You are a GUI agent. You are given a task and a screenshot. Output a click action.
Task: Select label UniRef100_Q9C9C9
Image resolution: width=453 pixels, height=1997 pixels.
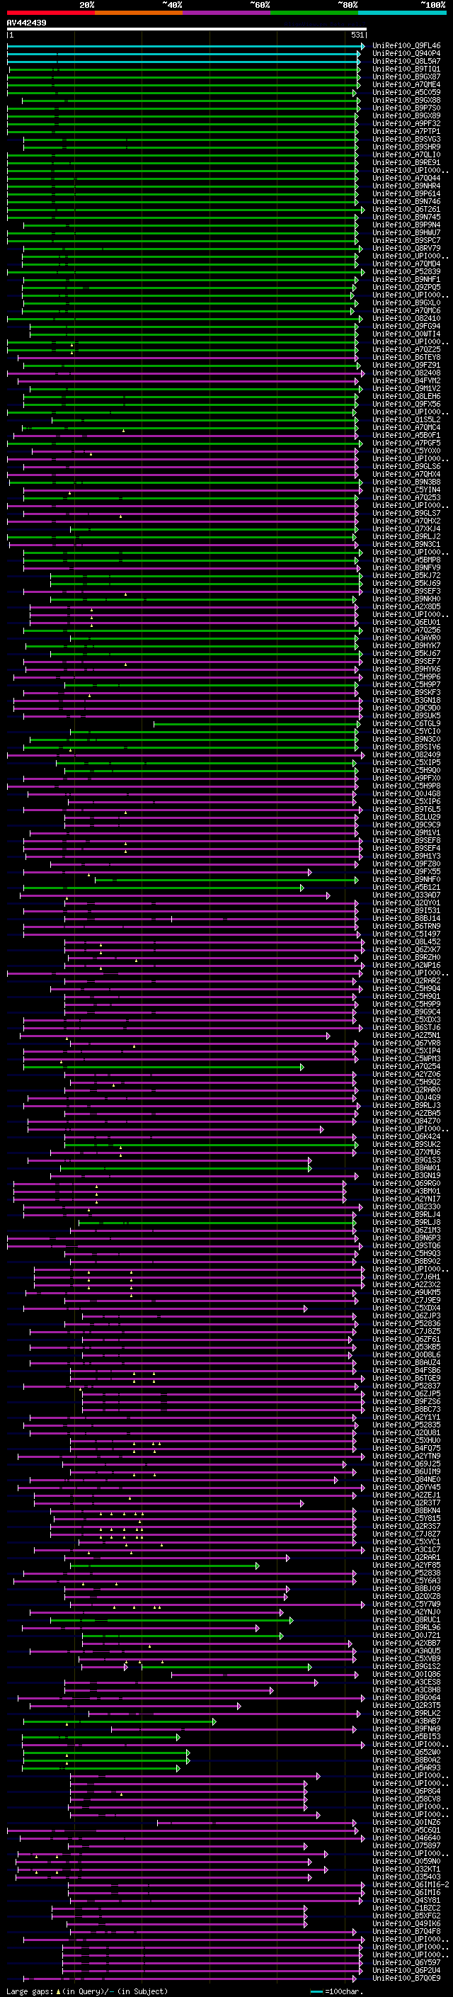pyautogui.click(x=406, y=825)
